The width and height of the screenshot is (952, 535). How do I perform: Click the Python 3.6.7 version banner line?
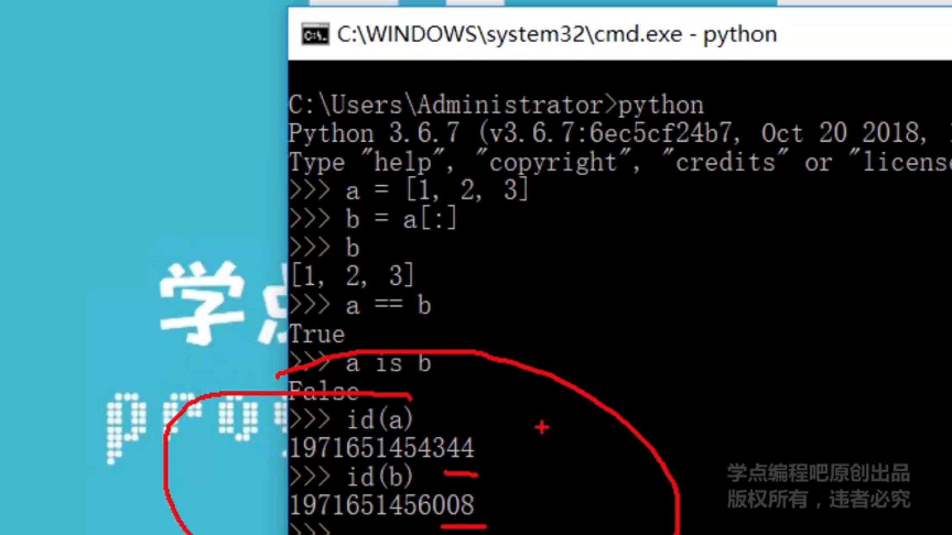(x=620, y=133)
